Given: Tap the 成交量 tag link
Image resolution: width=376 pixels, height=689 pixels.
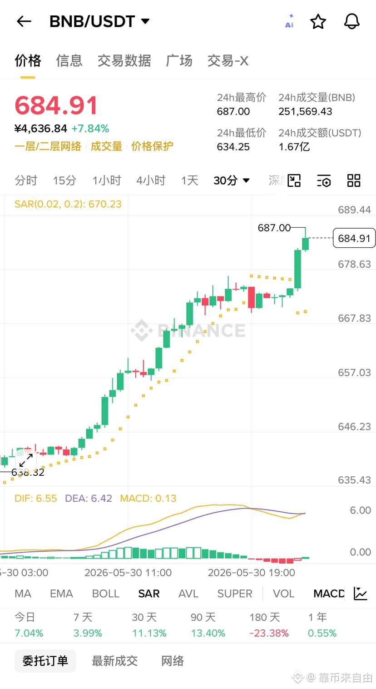Looking at the screenshot, I should (106, 146).
